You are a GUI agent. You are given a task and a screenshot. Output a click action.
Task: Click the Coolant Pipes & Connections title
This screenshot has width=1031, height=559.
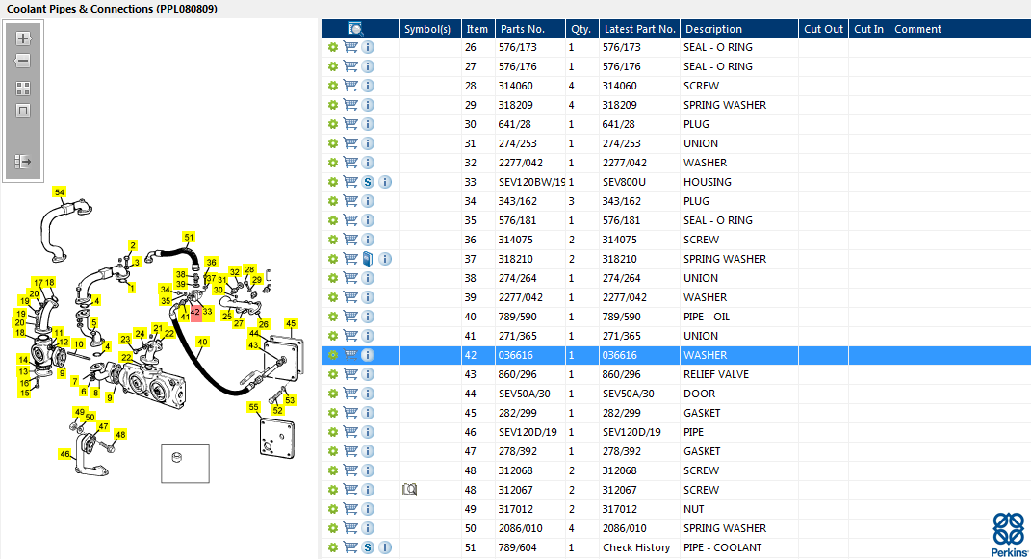(x=112, y=9)
